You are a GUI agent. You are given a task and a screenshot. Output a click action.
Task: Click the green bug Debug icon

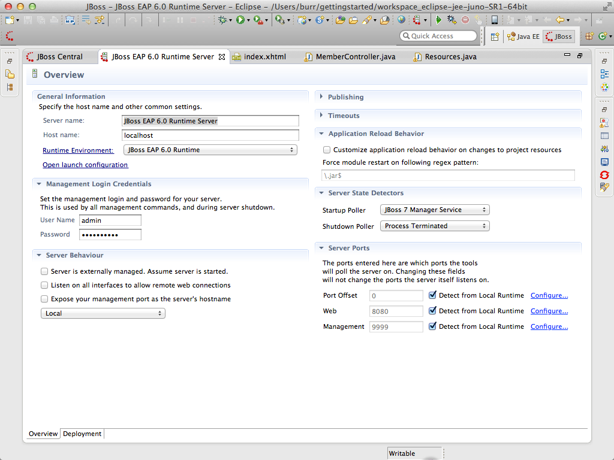pyautogui.click(x=223, y=20)
